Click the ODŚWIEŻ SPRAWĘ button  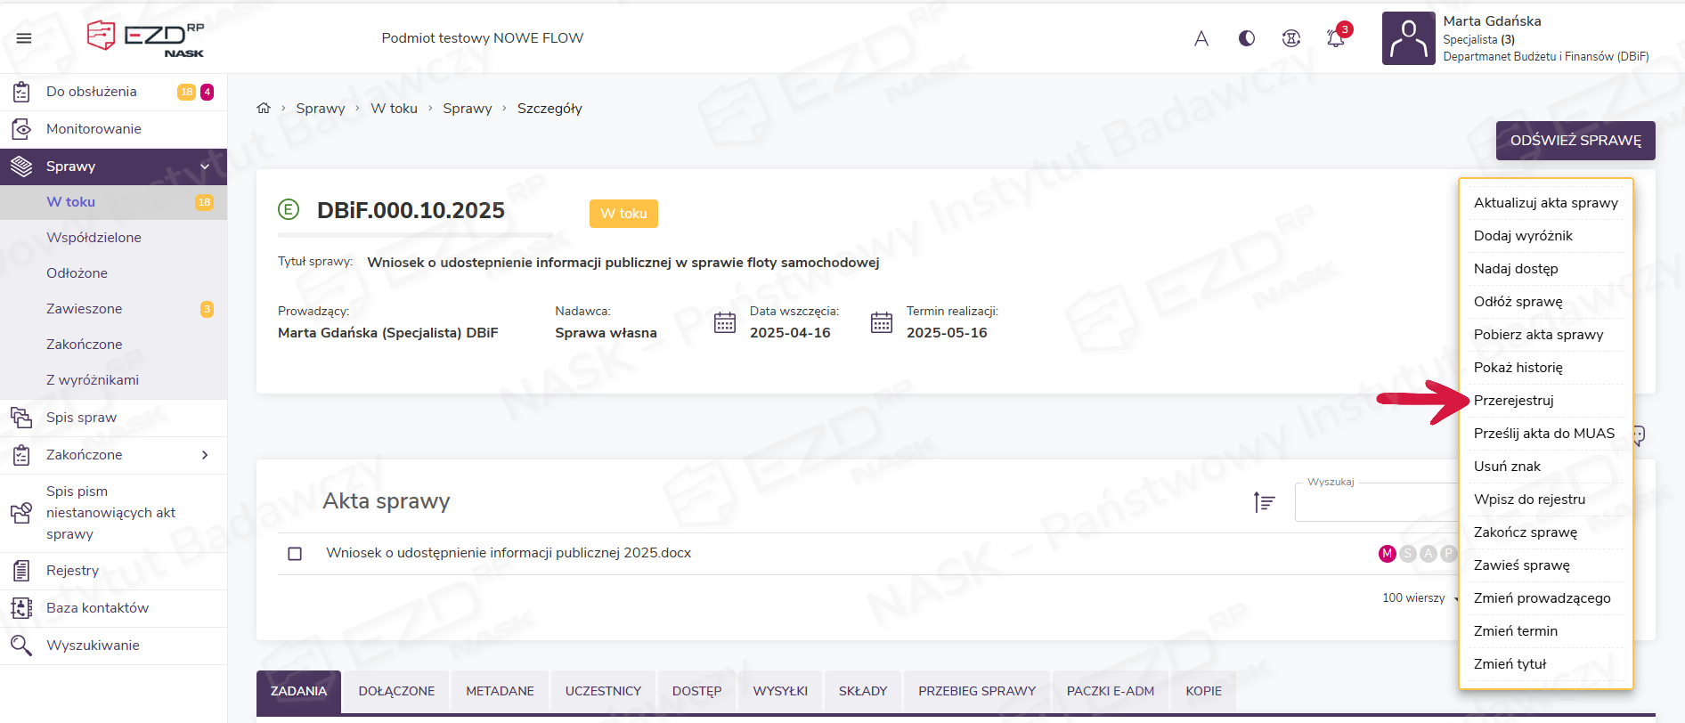(x=1575, y=141)
